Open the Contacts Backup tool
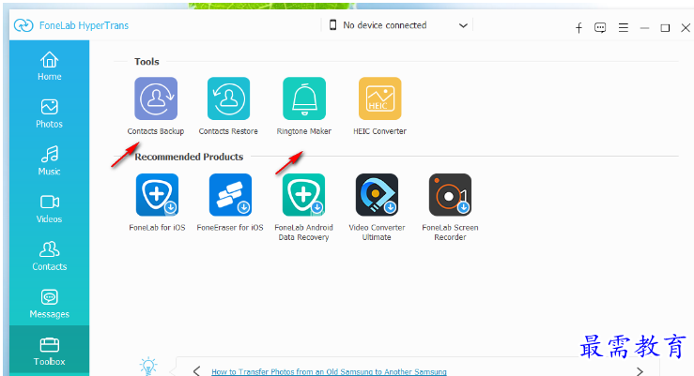 (156, 98)
